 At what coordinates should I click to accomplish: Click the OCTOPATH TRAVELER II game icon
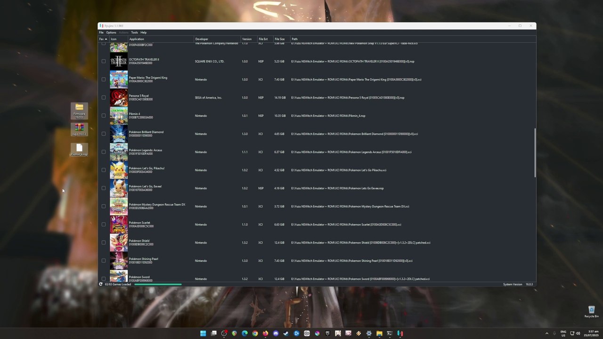[x=119, y=61]
